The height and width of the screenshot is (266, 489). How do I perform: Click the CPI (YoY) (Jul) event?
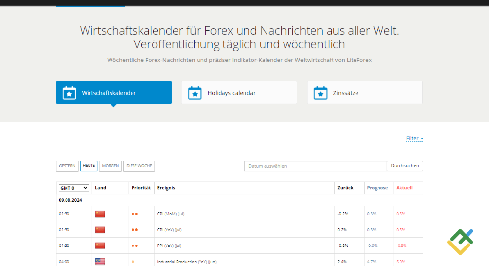pyautogui.click(x=169, y=230)
